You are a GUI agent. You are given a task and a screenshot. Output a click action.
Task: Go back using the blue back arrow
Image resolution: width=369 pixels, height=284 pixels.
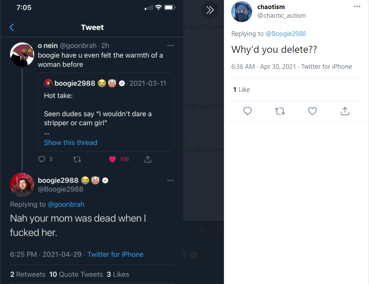tap(12, 27)
